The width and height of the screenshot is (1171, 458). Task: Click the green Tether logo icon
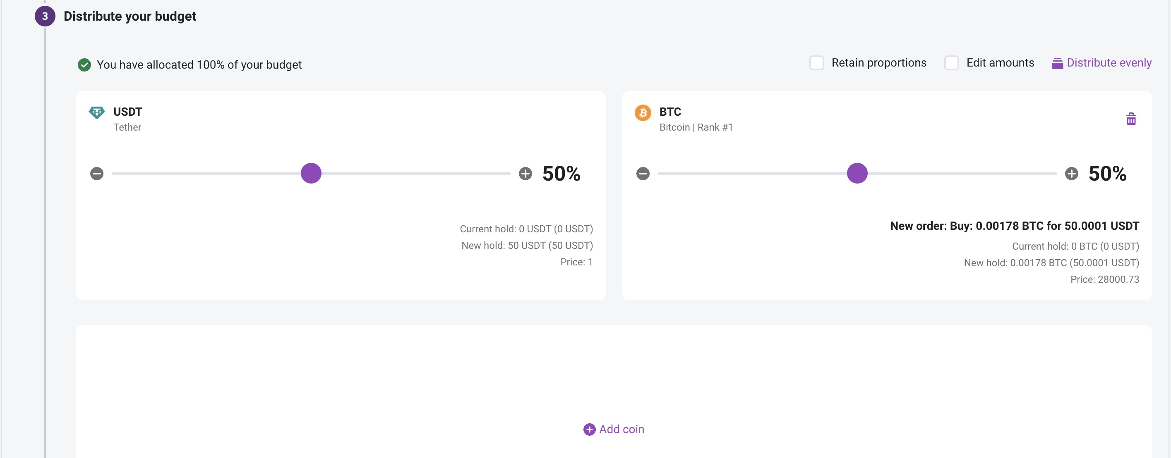tap(97, 112)
